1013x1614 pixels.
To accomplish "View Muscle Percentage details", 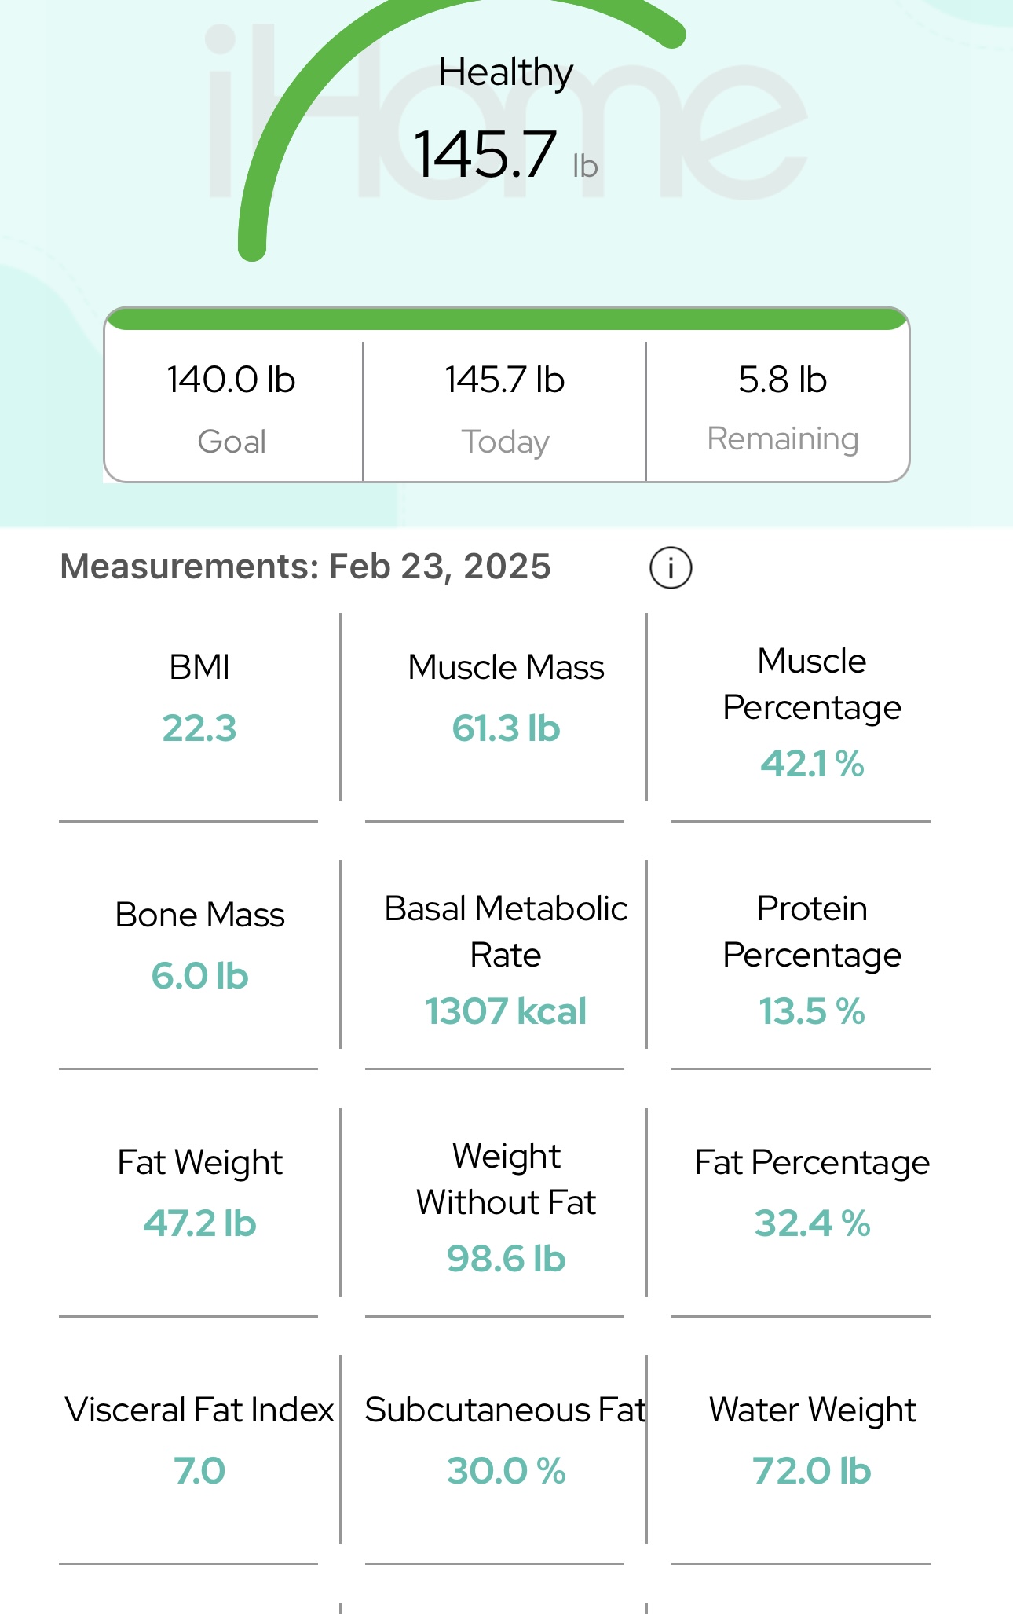I will point(812,712).
